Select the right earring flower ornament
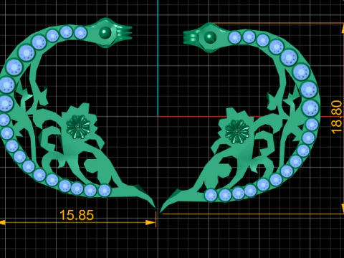344x258 pixels. (237, 131)
